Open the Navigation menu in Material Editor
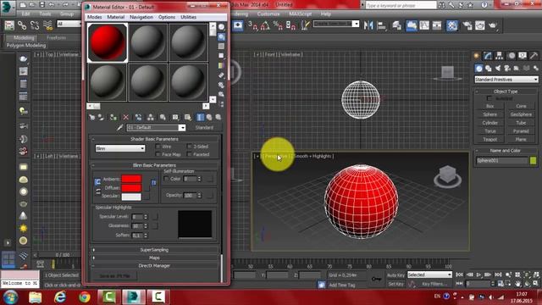 [141, 17]
